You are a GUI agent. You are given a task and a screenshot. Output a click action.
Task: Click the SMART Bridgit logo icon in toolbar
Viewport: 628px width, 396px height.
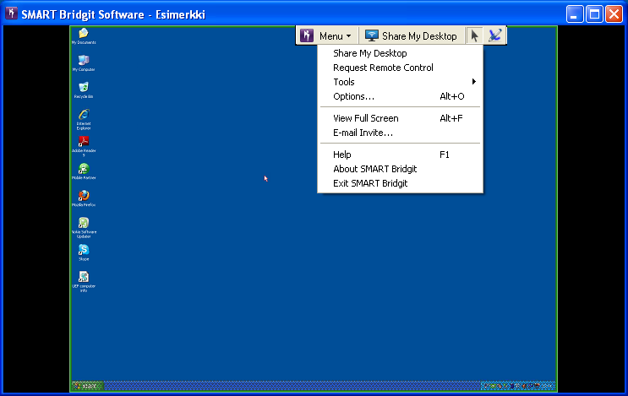[x=307, y=35]
